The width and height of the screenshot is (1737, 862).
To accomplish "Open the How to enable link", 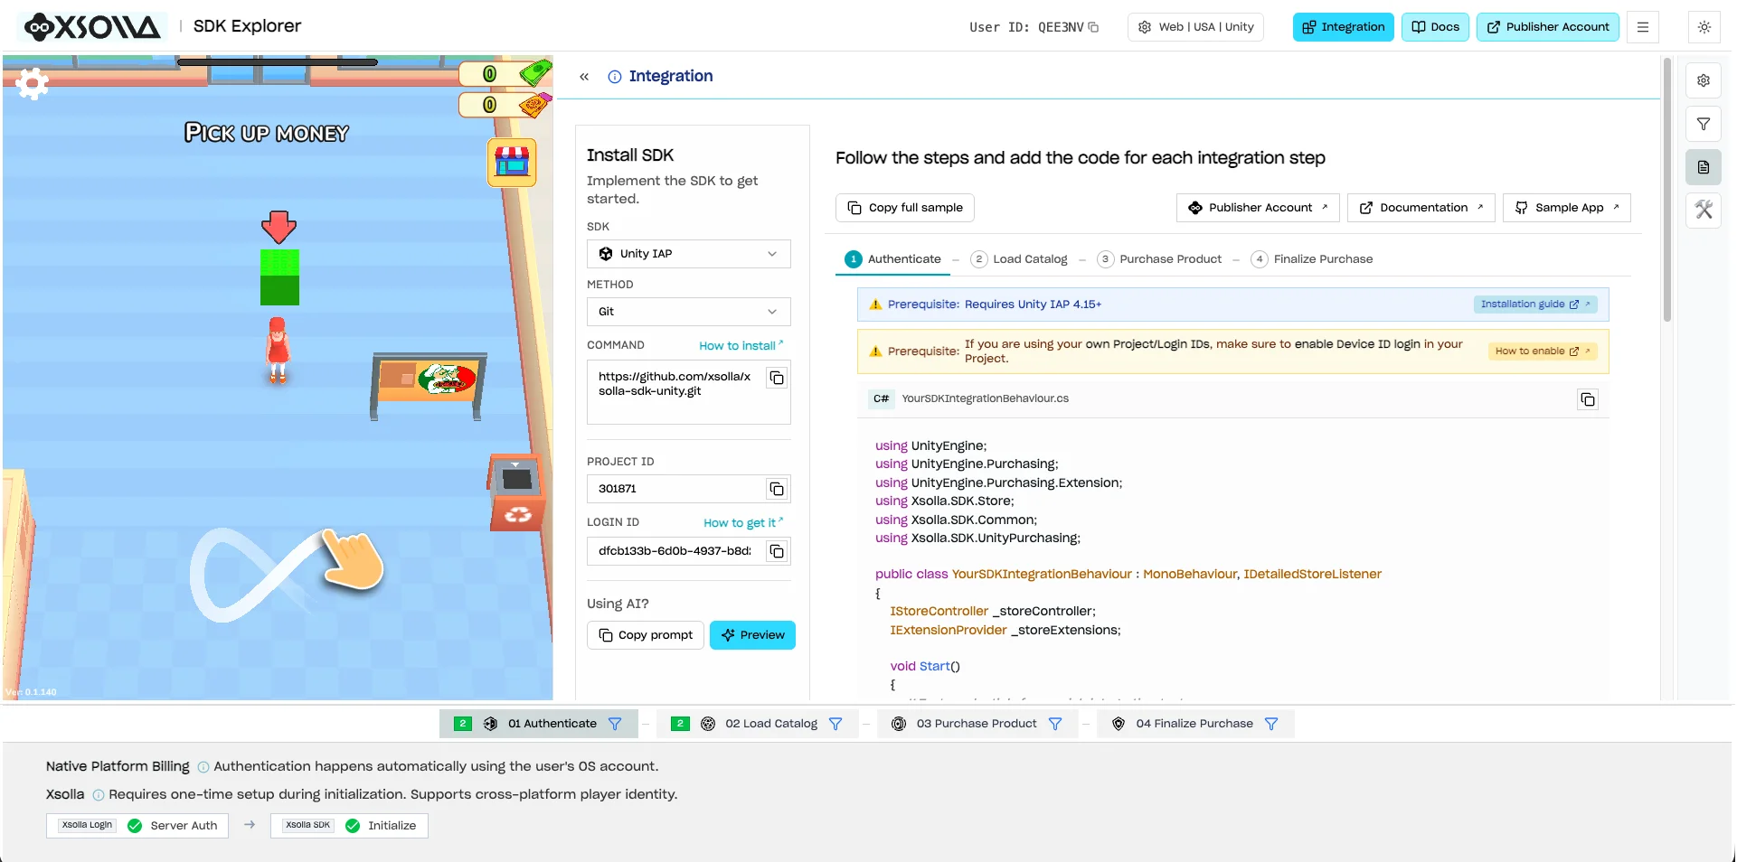I will point(1543,351).
